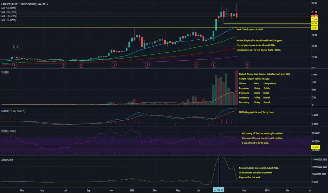Click 'RSI coming off from an overbought' note

[x=263, y=134]
